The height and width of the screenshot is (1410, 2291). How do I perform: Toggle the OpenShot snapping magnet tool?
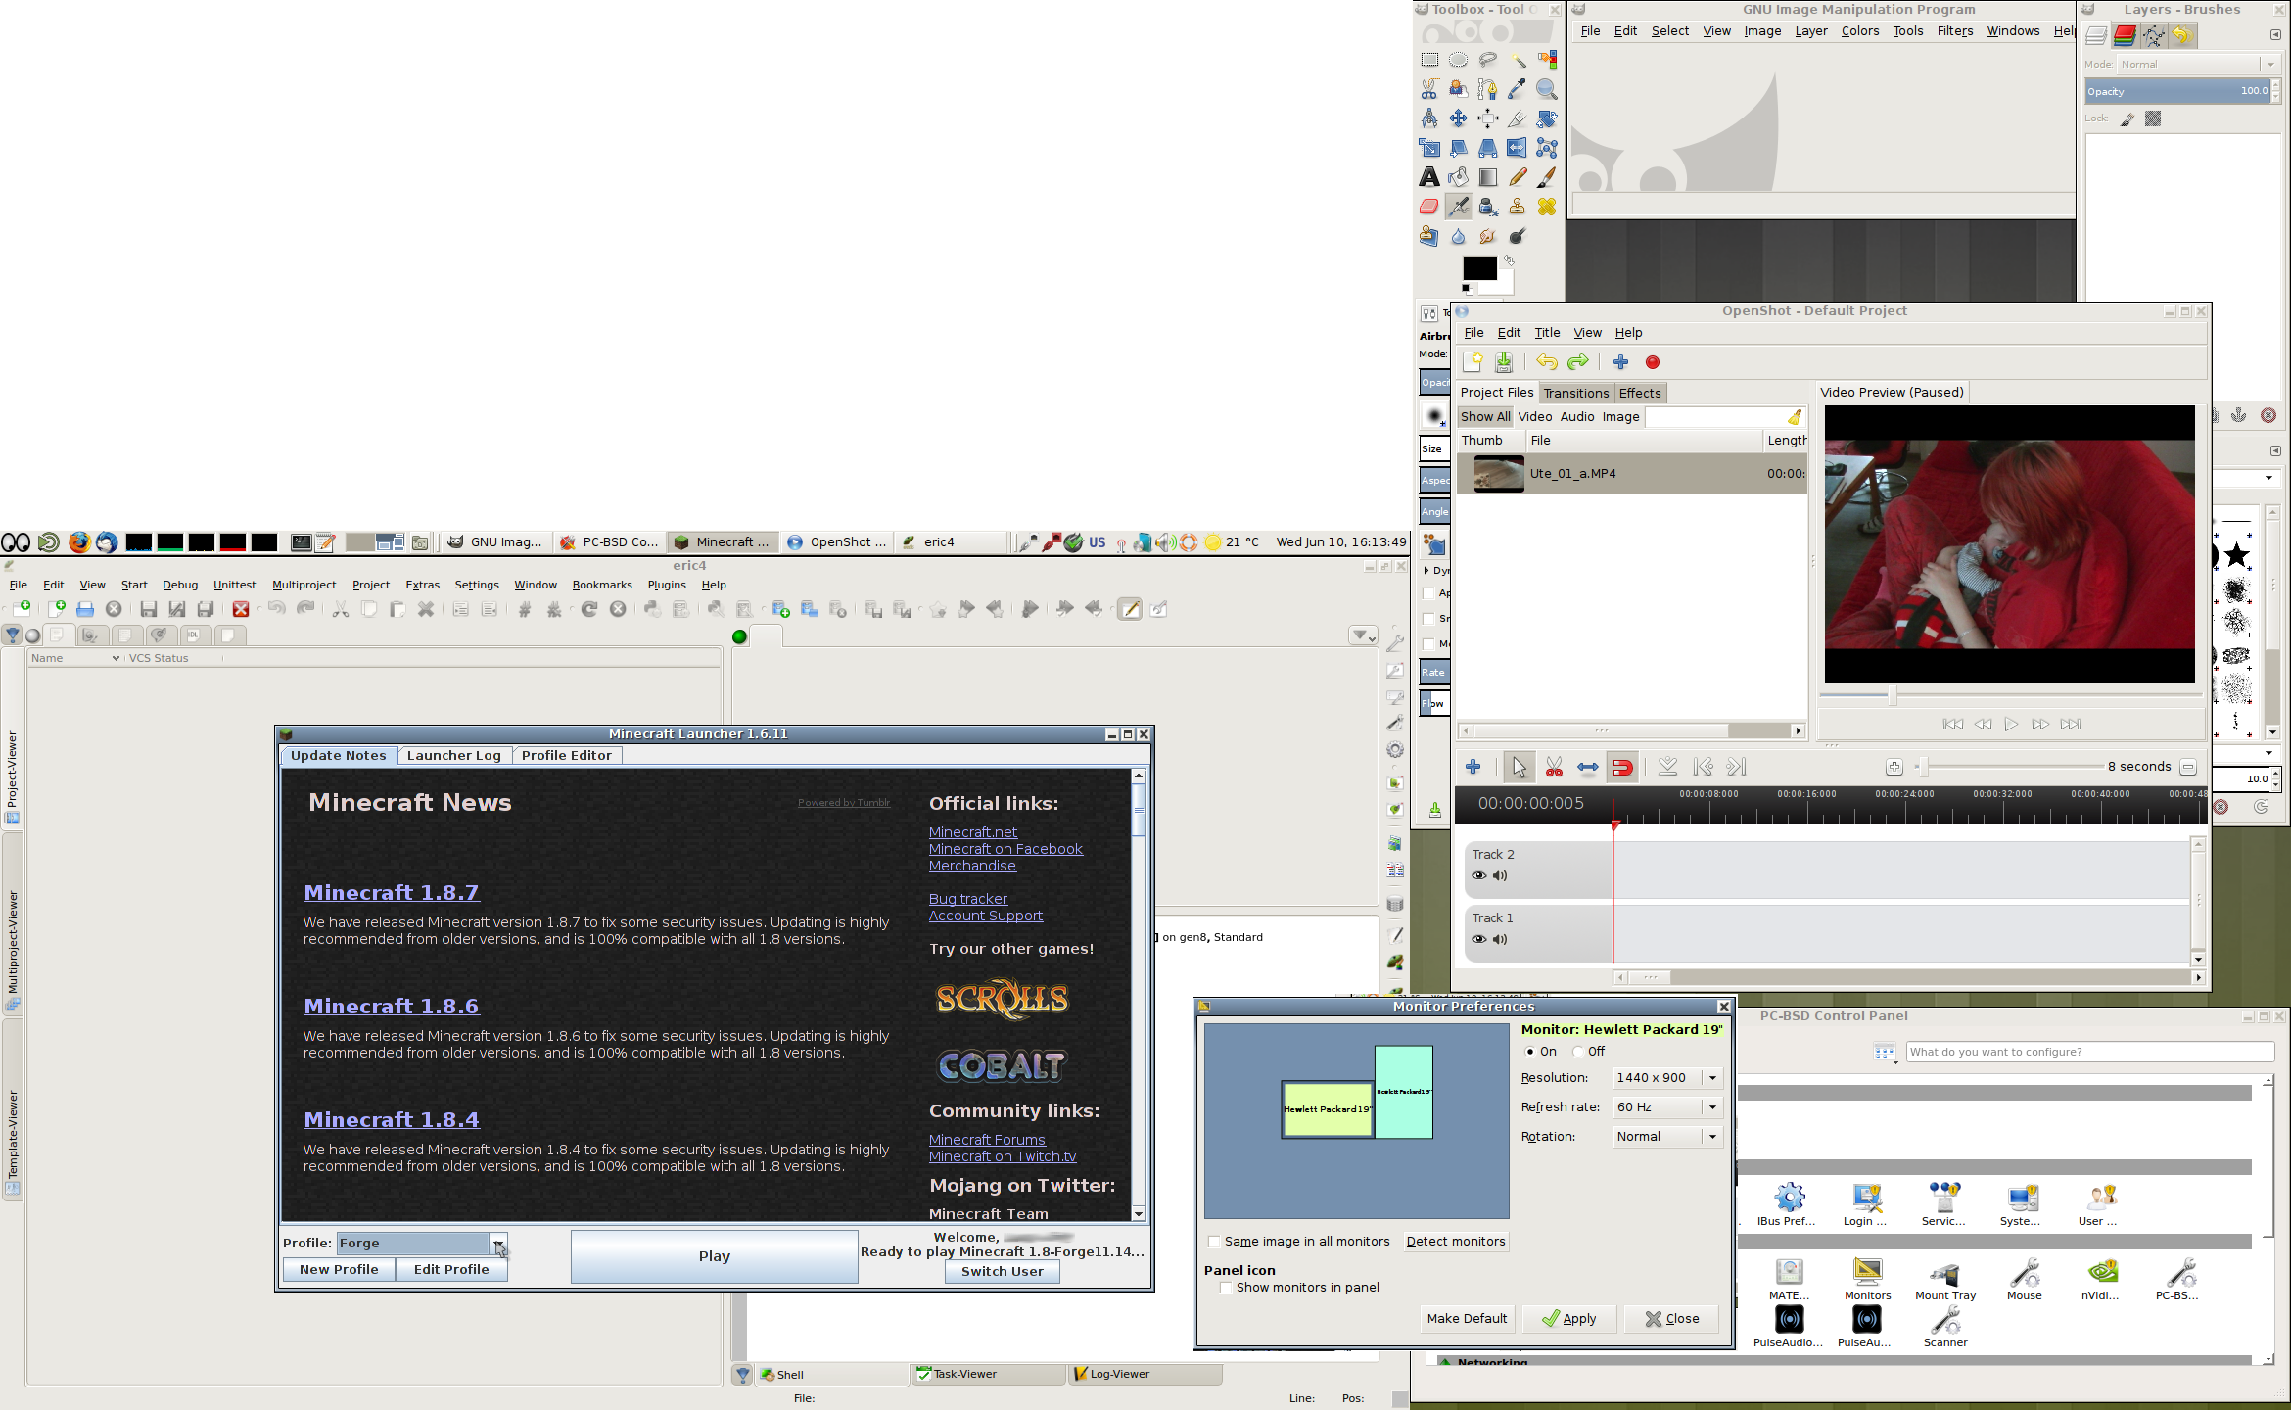click(x=1622, y=768)
